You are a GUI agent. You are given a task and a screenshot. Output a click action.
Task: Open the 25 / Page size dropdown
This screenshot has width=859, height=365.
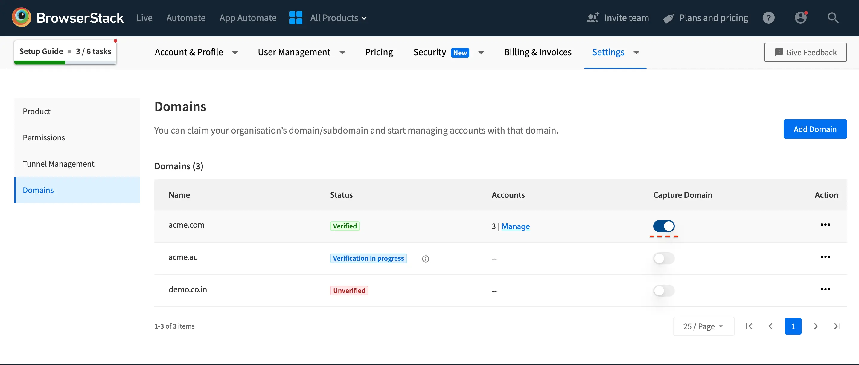coord(703,326)
